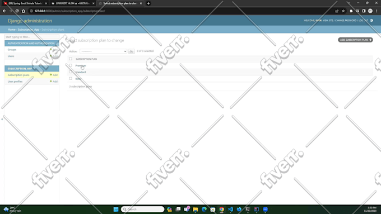Screen dimensions: 381x214
Task: Open Groups in the sidebar
Action: tap(12, 49)
